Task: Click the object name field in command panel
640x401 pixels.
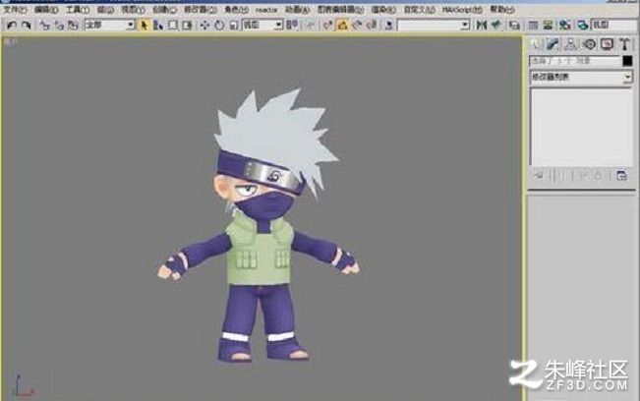Action: (x=575, y=61)
